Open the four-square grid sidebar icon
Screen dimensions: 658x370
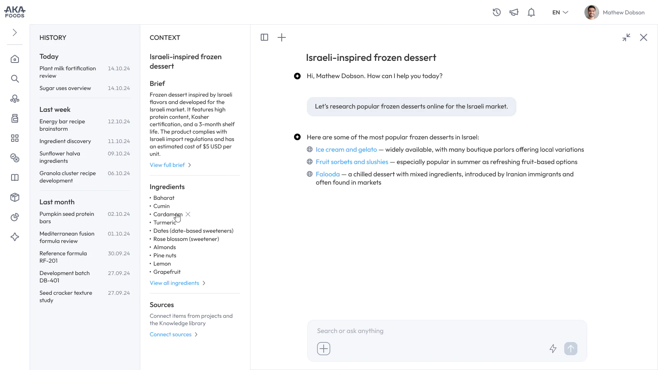click(15, 138)
